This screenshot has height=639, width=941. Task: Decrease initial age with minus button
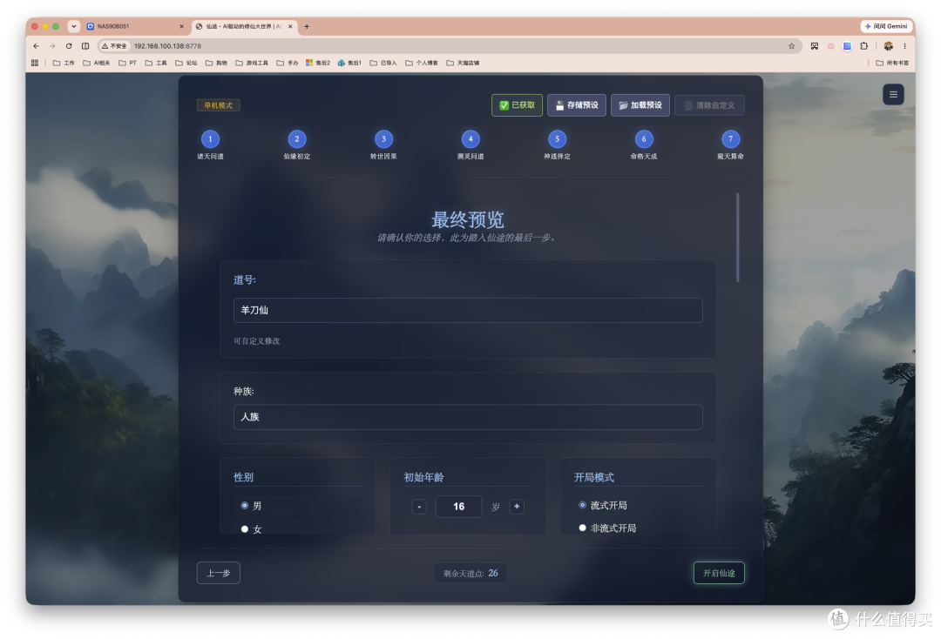coord(419,507)
